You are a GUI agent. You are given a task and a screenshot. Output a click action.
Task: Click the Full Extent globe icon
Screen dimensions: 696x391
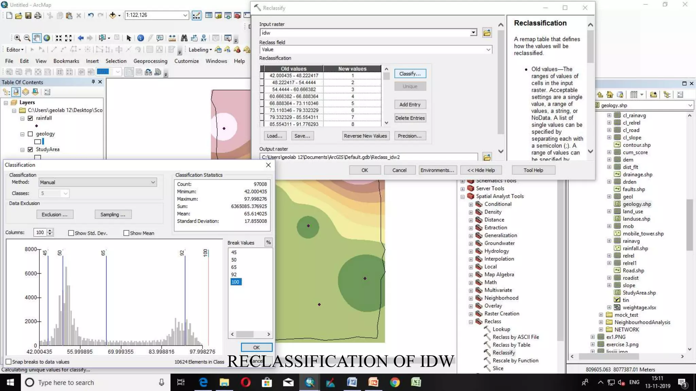47,38
